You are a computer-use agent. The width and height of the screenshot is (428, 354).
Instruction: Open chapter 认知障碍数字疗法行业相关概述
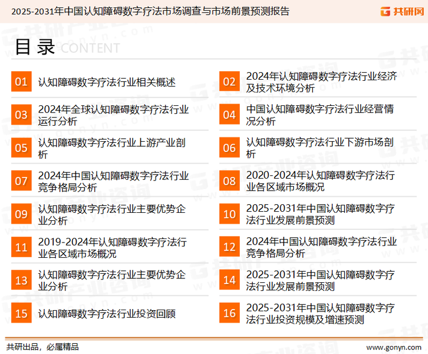(x=107, y=83)
